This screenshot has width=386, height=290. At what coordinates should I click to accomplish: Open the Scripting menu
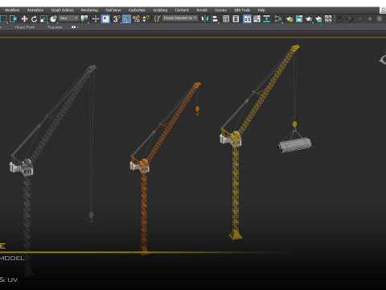coord(160,10)
